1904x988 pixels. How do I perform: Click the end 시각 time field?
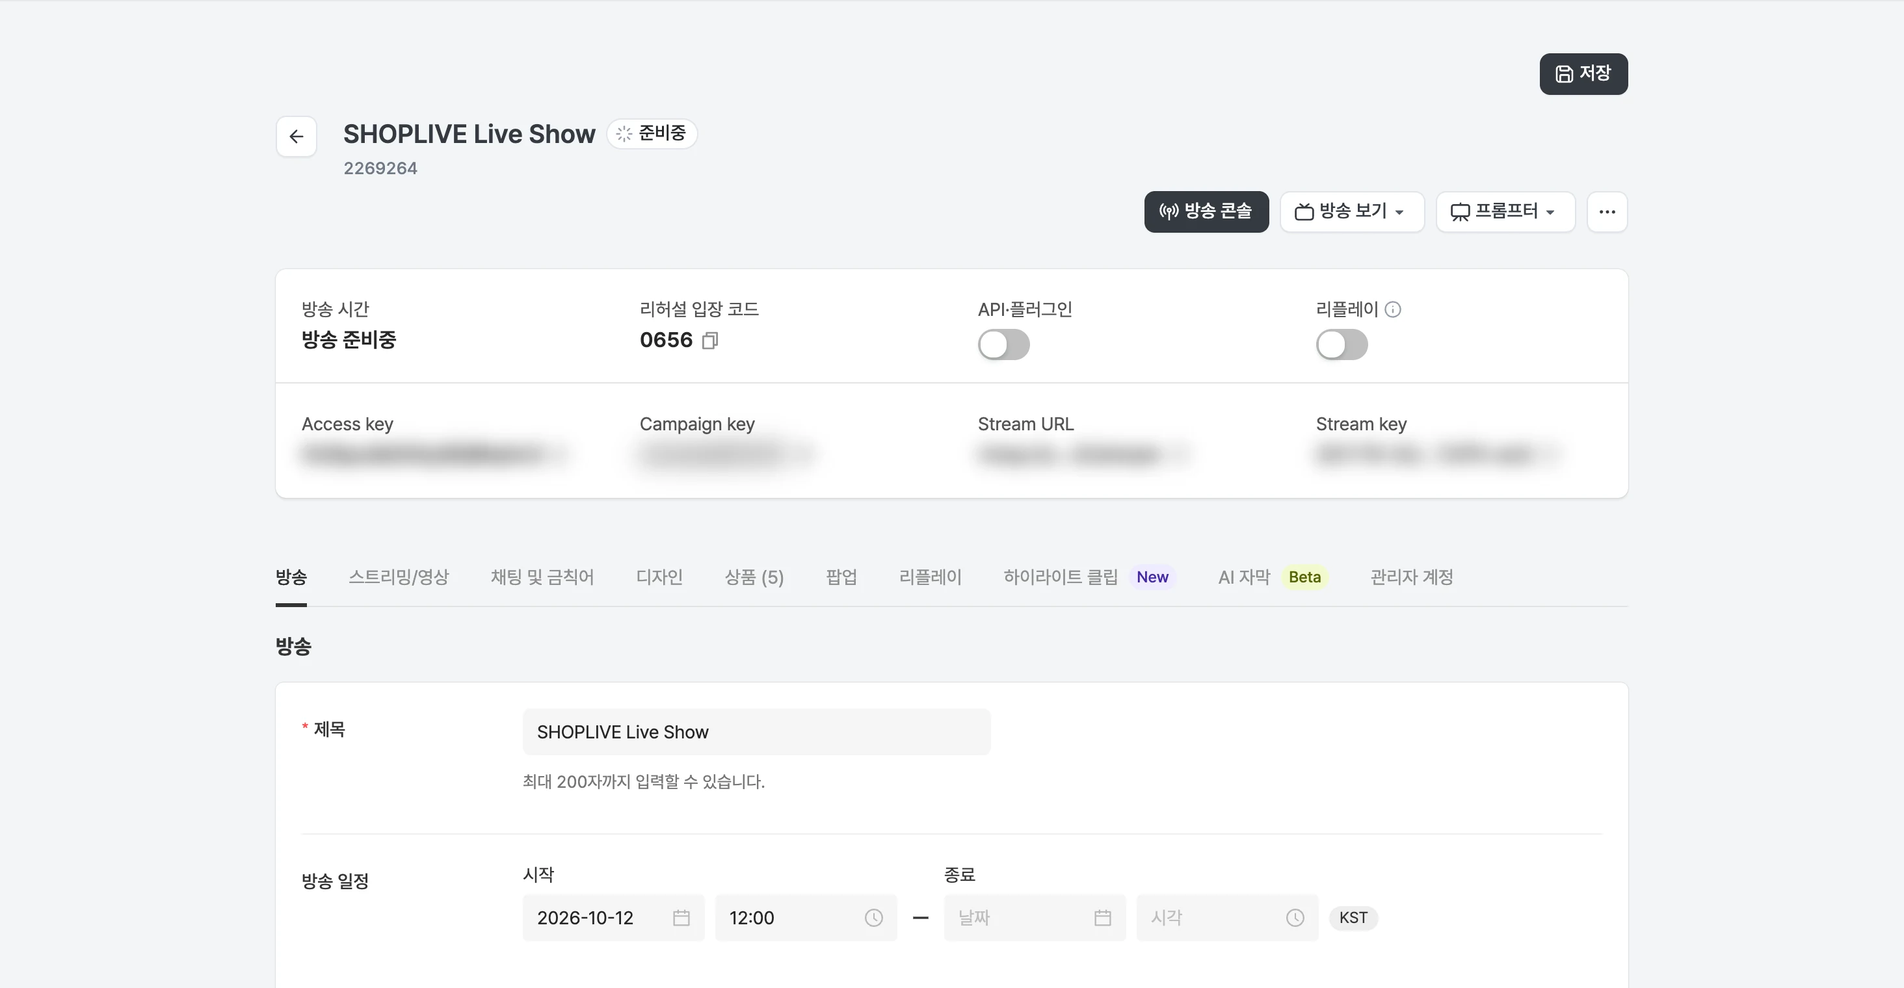coord(1227,917)
